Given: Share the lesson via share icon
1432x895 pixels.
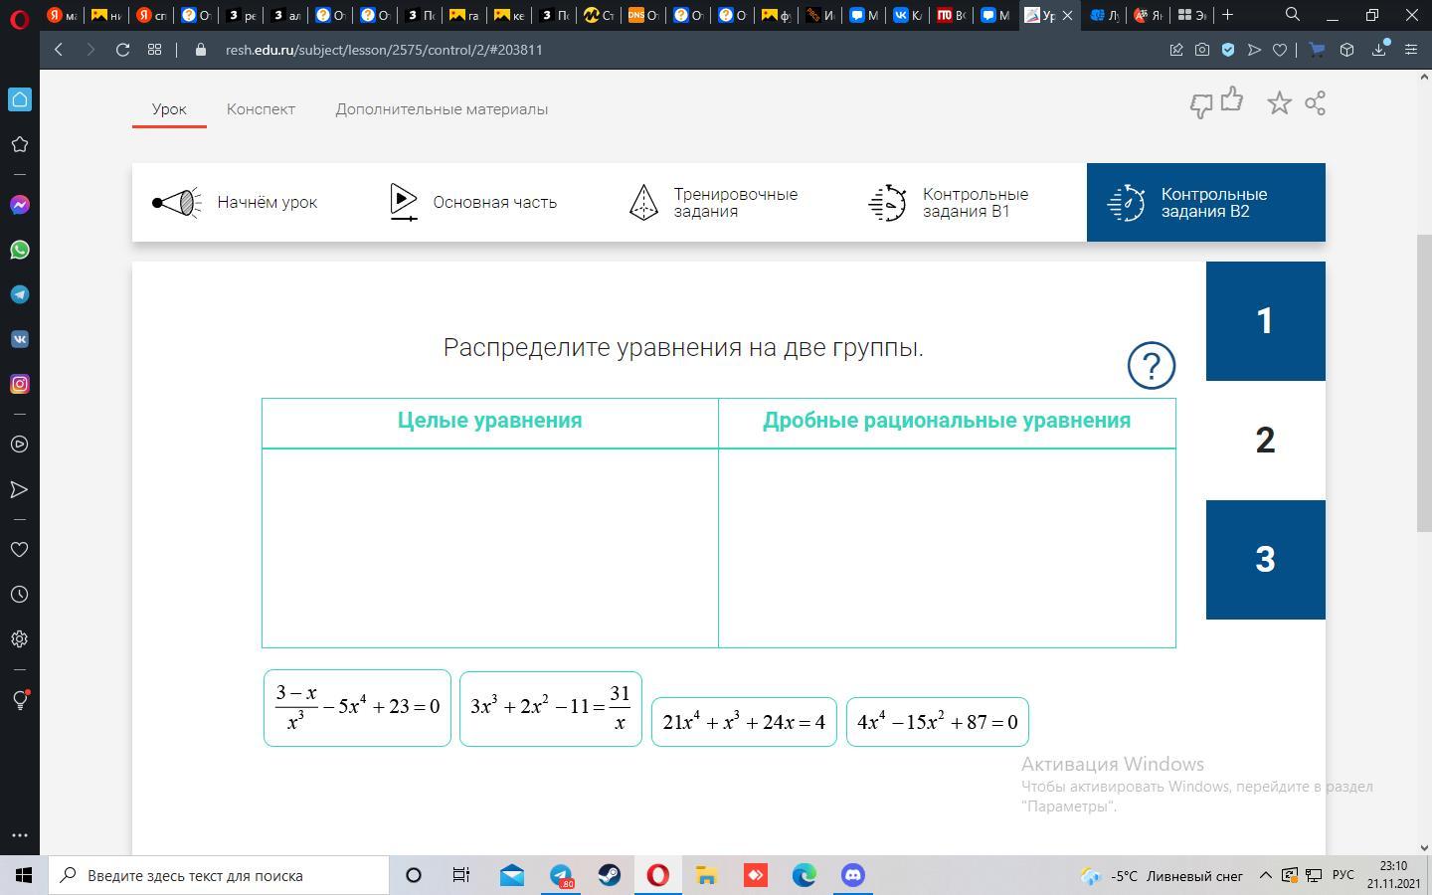Looking at the screenshot, I should click(1315, 103).
